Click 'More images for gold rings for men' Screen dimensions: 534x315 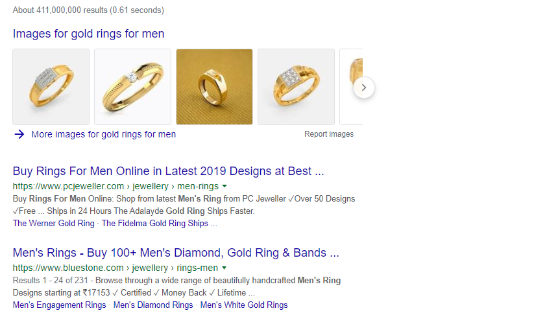[x=104, y=134]
